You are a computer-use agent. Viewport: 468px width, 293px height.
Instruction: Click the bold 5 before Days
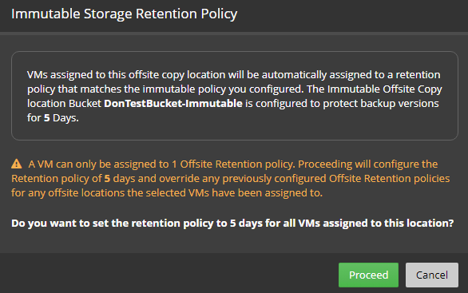point(46,118)
